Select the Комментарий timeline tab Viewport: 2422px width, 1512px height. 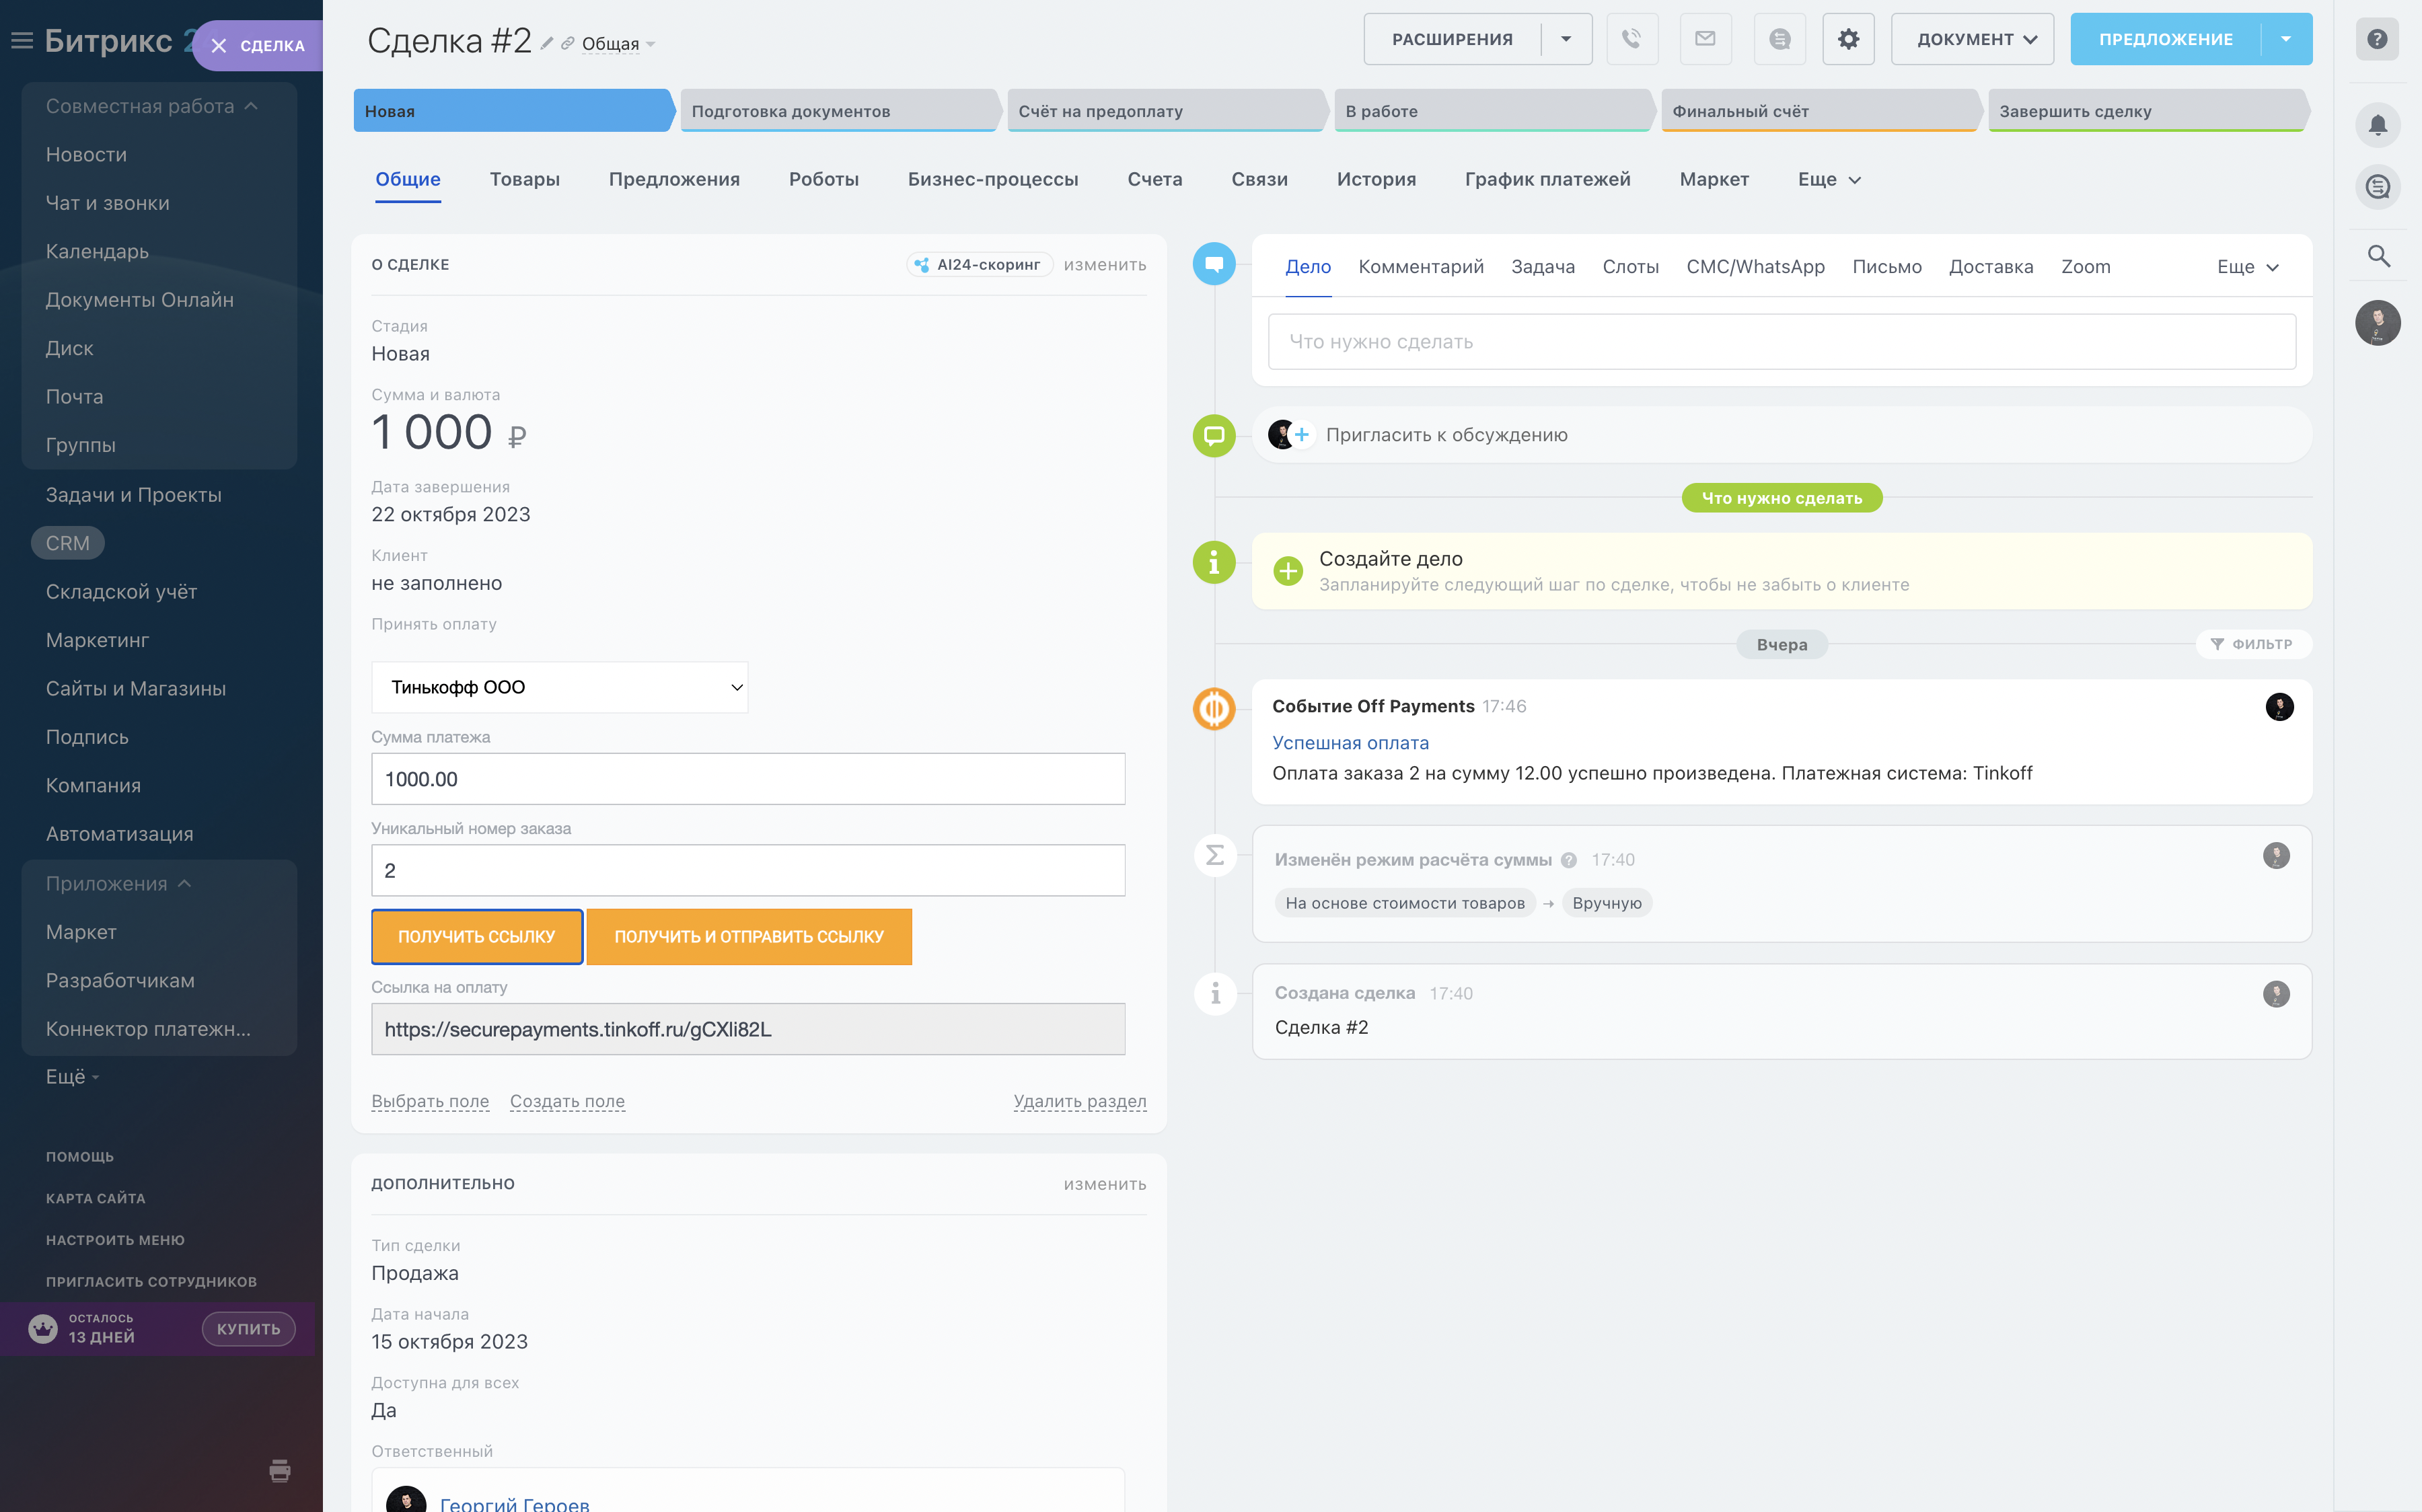(1420, 267)
